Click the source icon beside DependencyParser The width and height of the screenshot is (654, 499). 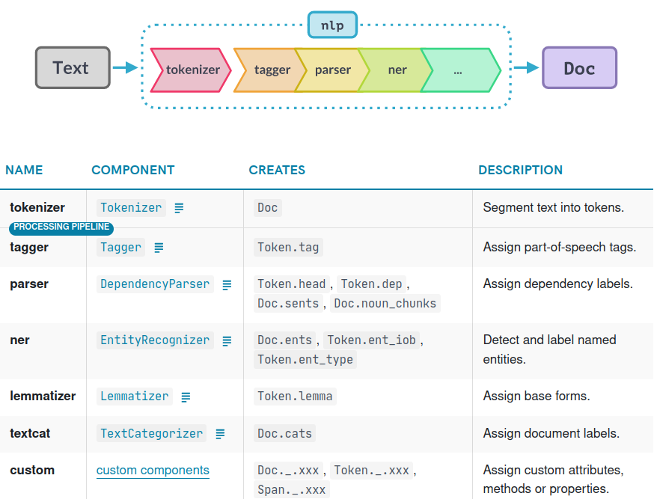[227, 284]
